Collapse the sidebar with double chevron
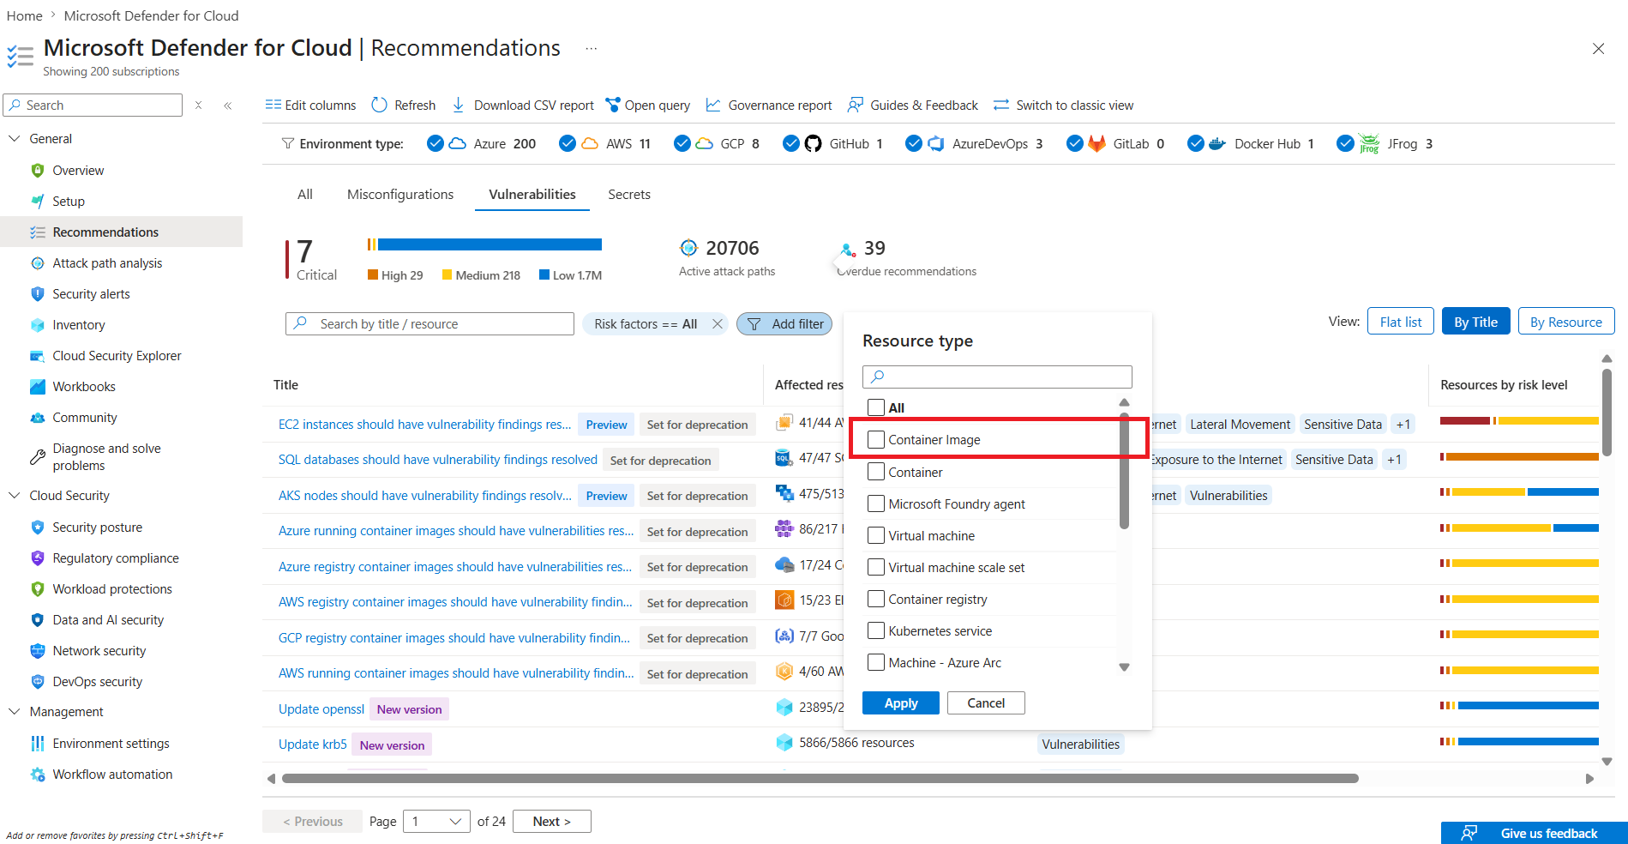 pos(228,105)
